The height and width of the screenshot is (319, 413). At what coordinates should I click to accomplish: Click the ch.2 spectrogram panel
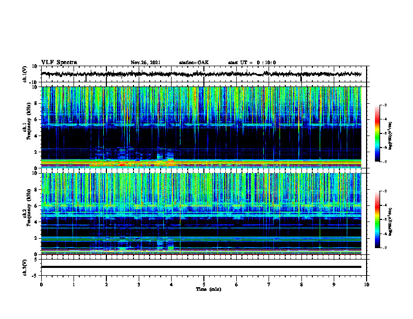(x=201, y=214)
